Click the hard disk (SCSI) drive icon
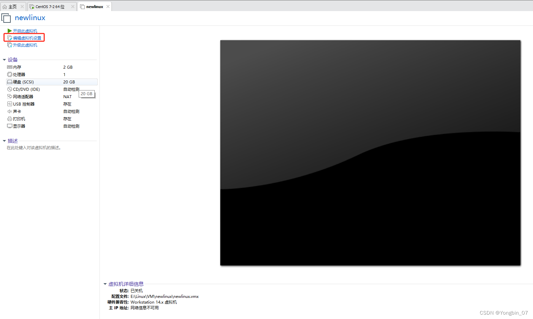The image size is (533, 319). point(10,82)
